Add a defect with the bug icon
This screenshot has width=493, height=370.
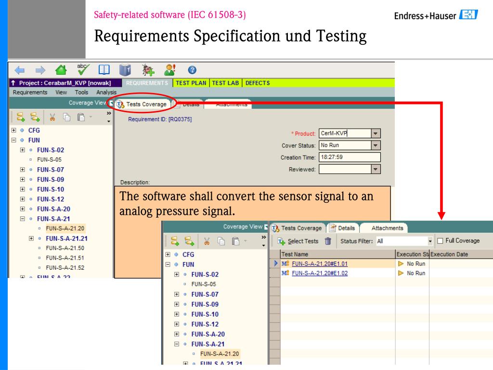tap(148, 70)
